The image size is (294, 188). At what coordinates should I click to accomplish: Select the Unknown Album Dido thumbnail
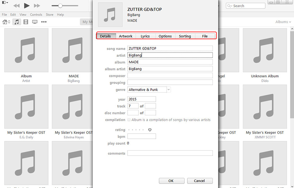265,50
